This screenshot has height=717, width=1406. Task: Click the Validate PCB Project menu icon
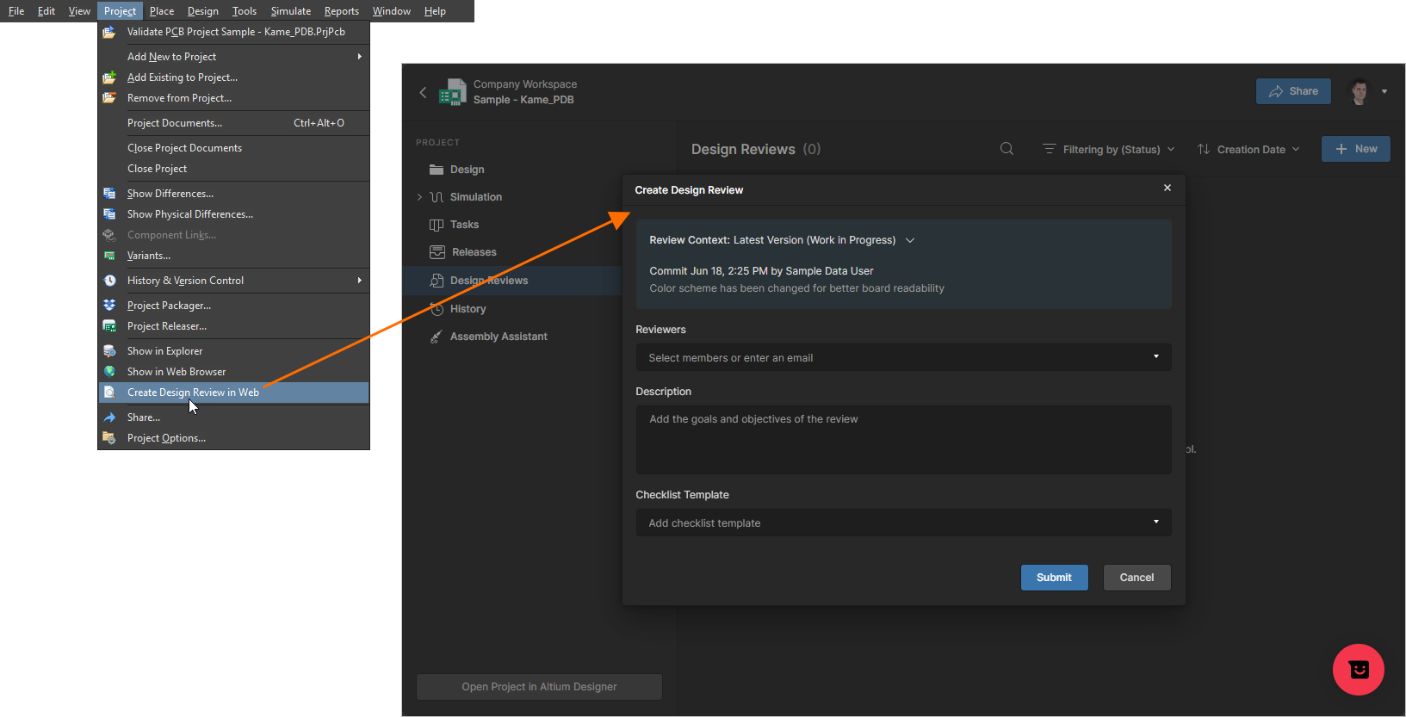(109, 32)
